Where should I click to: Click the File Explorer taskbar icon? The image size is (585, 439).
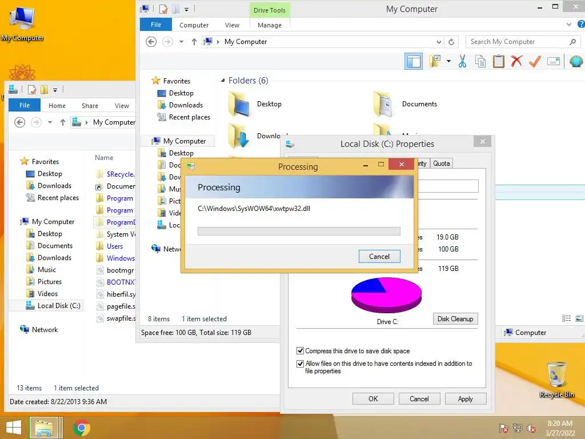click(x=43, y=428)
